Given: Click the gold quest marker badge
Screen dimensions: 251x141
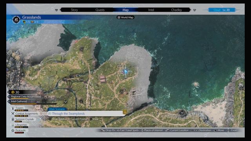Looking at the screenshot, I should [x=125, y=112].
